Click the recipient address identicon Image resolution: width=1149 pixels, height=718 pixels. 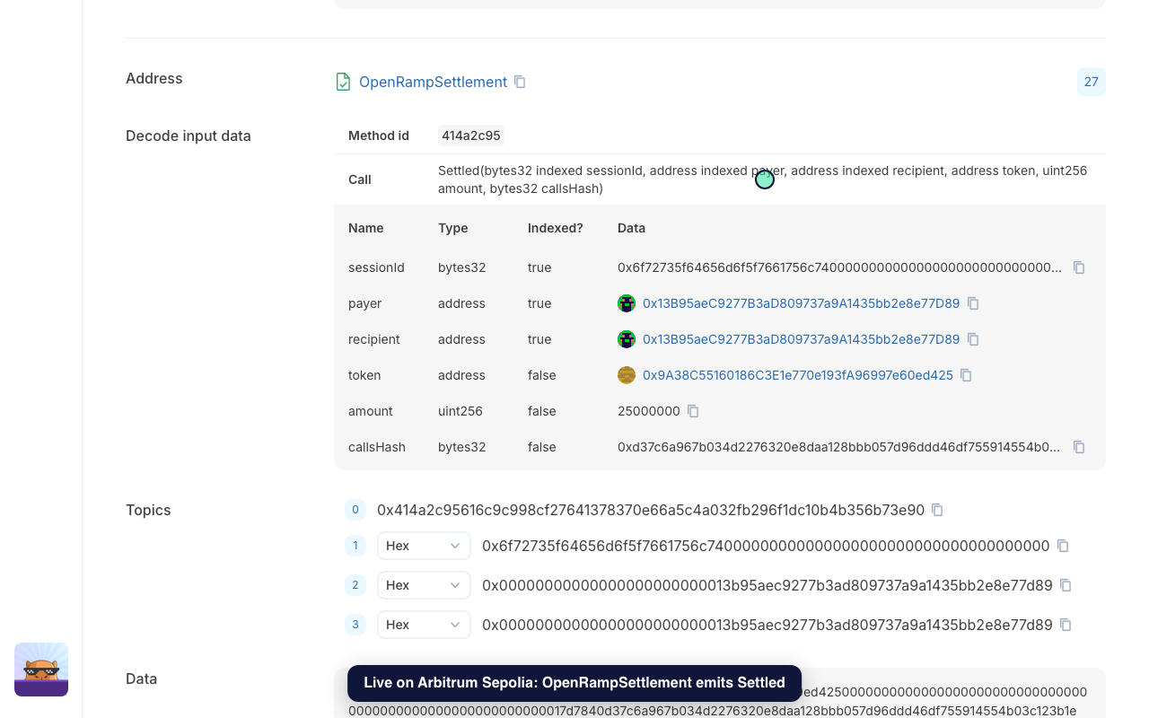pos(627,339)
